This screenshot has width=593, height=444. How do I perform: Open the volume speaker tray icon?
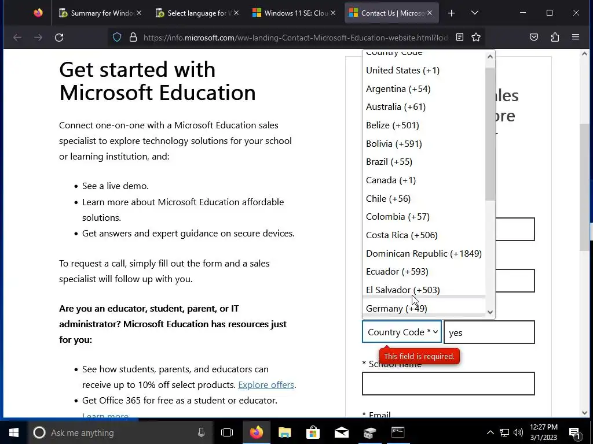[x=518, y=432]
